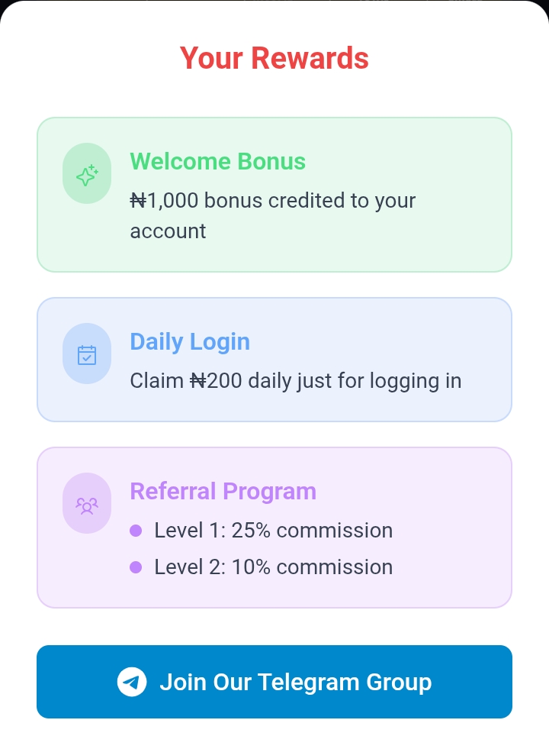Click the ₦1,000 bonus credited text
This screenshot has height=749, width=549.
pos(273,215)
